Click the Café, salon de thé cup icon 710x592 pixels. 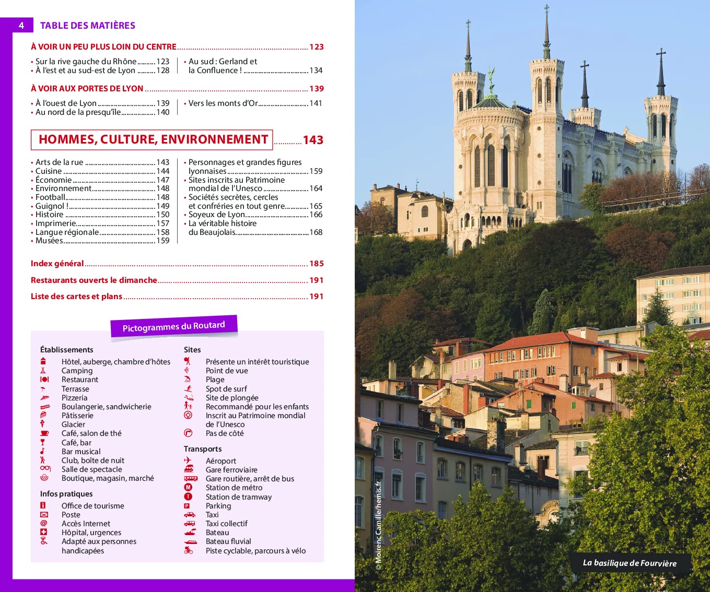tap(44, 433)
